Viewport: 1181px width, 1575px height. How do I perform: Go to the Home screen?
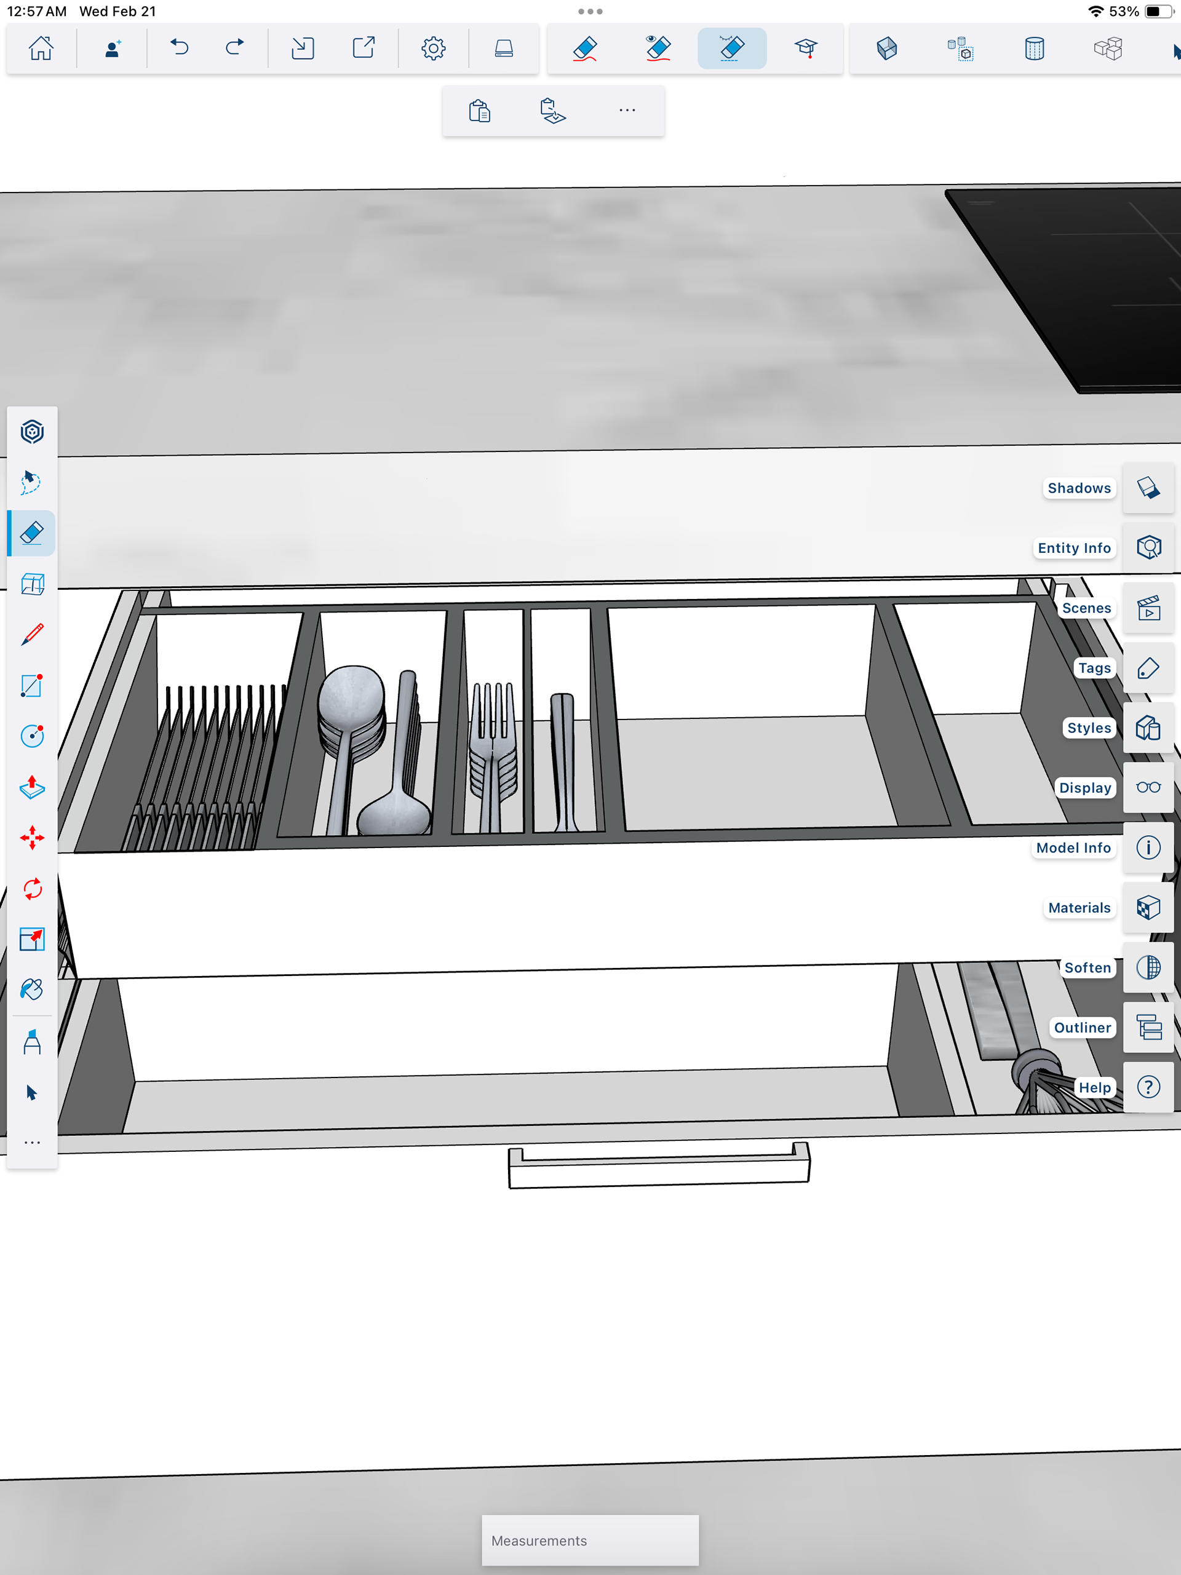coord(41,49)
